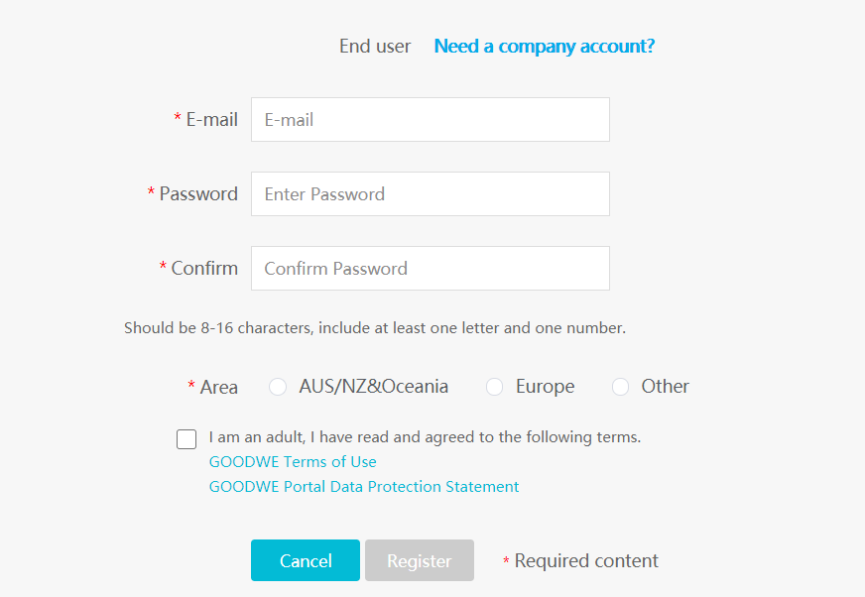Click the Confirm field label

(x=204, y=269)
